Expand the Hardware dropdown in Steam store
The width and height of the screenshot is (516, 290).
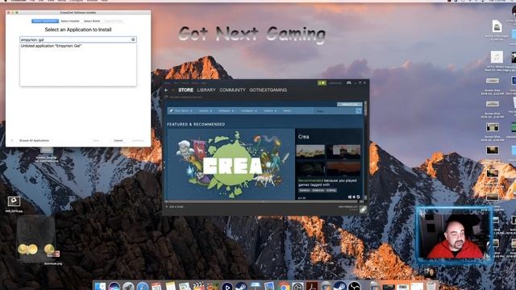click(249, 111)
